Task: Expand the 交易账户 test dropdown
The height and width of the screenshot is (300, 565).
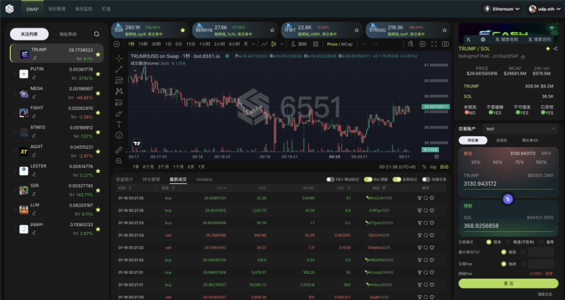Action: 520,128
